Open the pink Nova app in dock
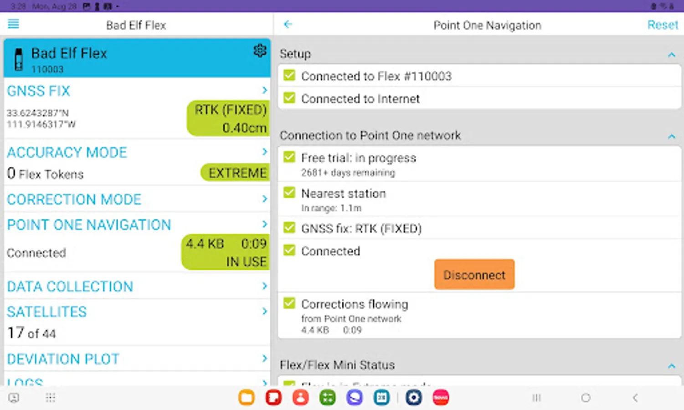The width and height of the screenshot is (684, 410). click(x=441, y=398)
